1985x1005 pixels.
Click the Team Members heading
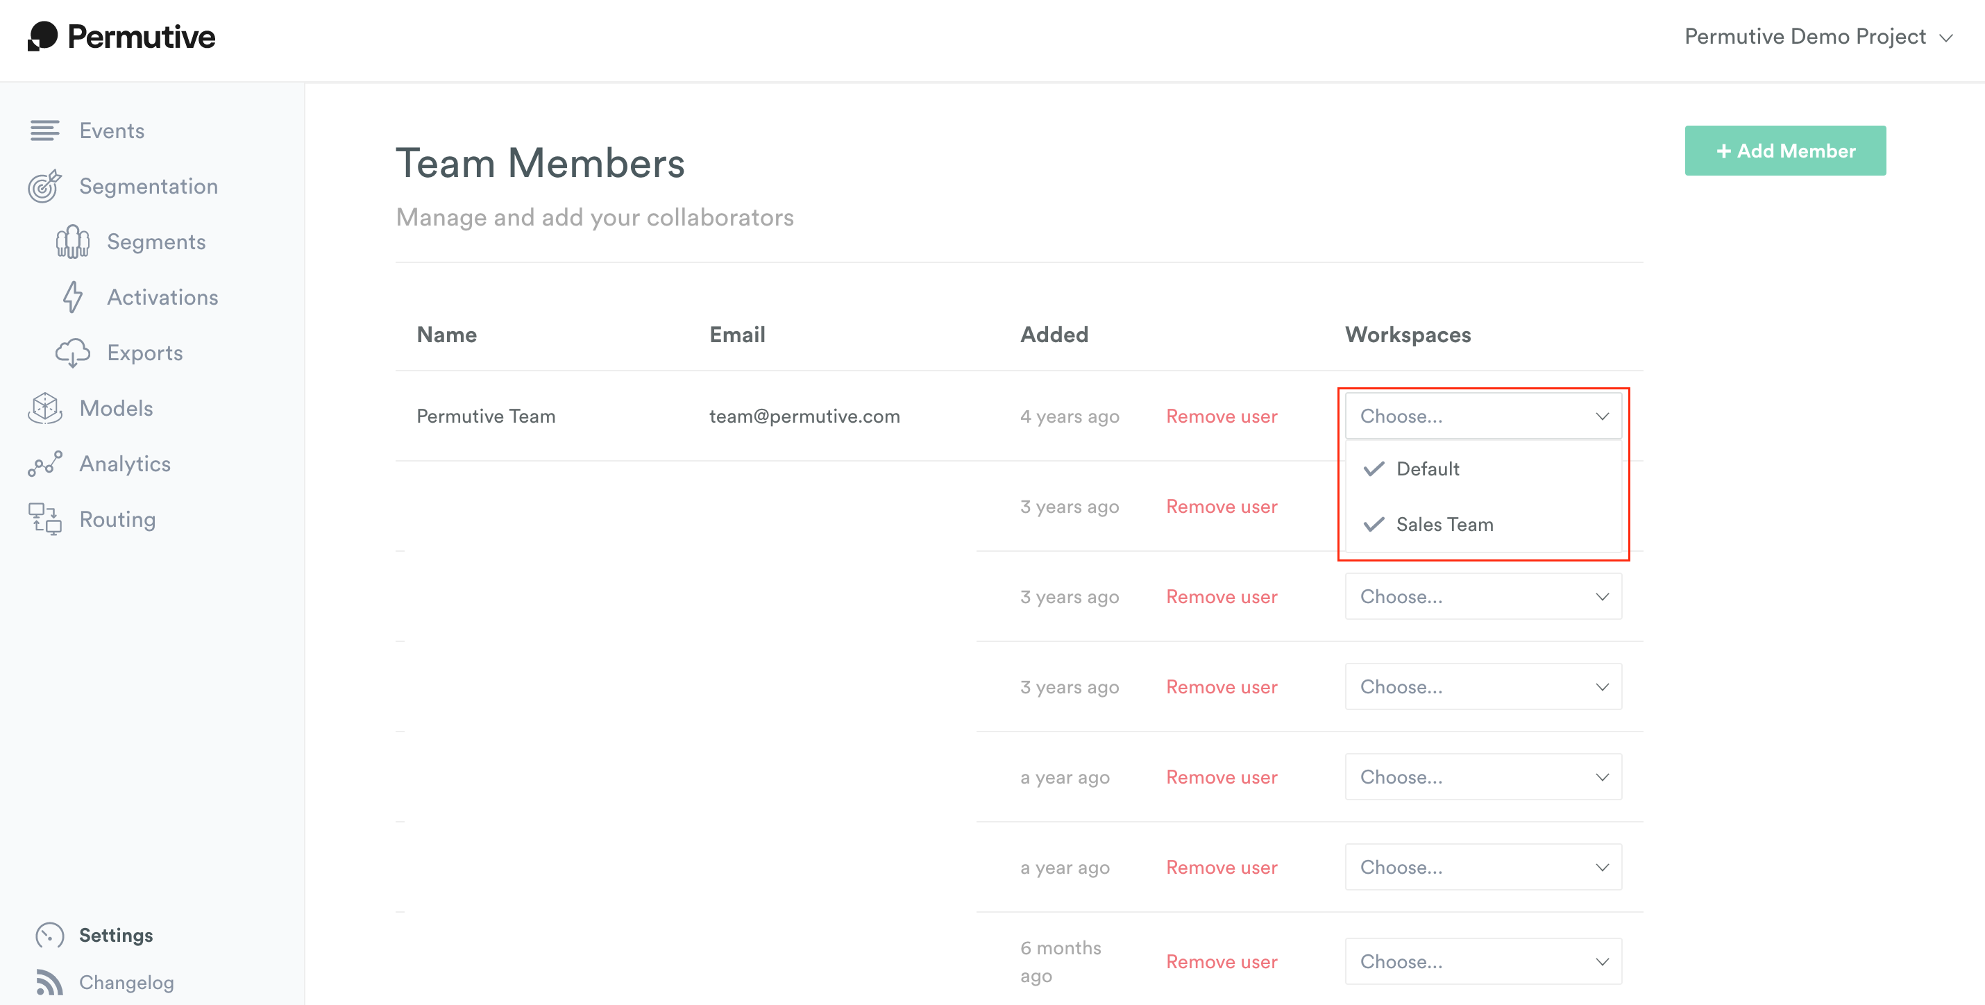(540, 163)
